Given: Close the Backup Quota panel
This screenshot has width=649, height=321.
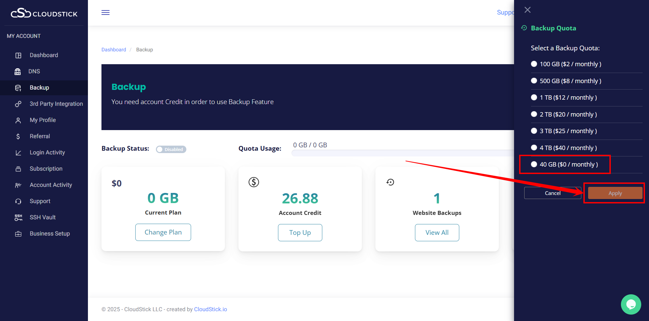Looking at the screenshot, I should tap(527, 10).
